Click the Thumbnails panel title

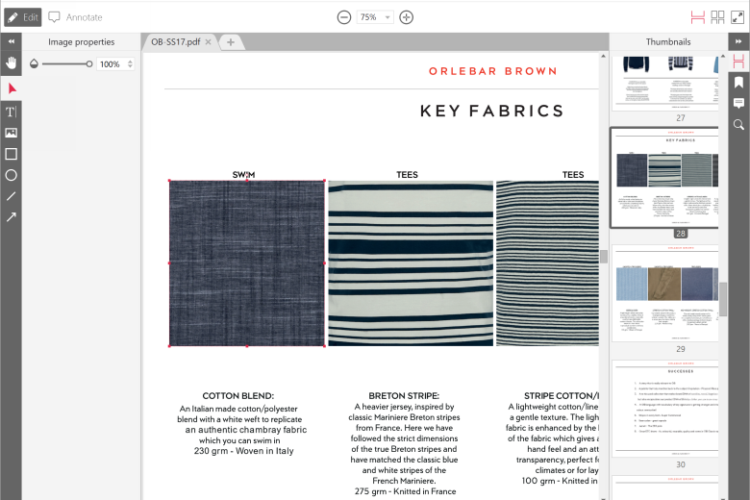coord(668,42)
